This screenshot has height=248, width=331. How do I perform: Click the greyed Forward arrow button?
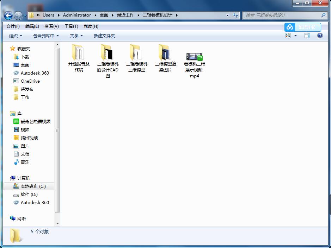[x=18, y=15]
